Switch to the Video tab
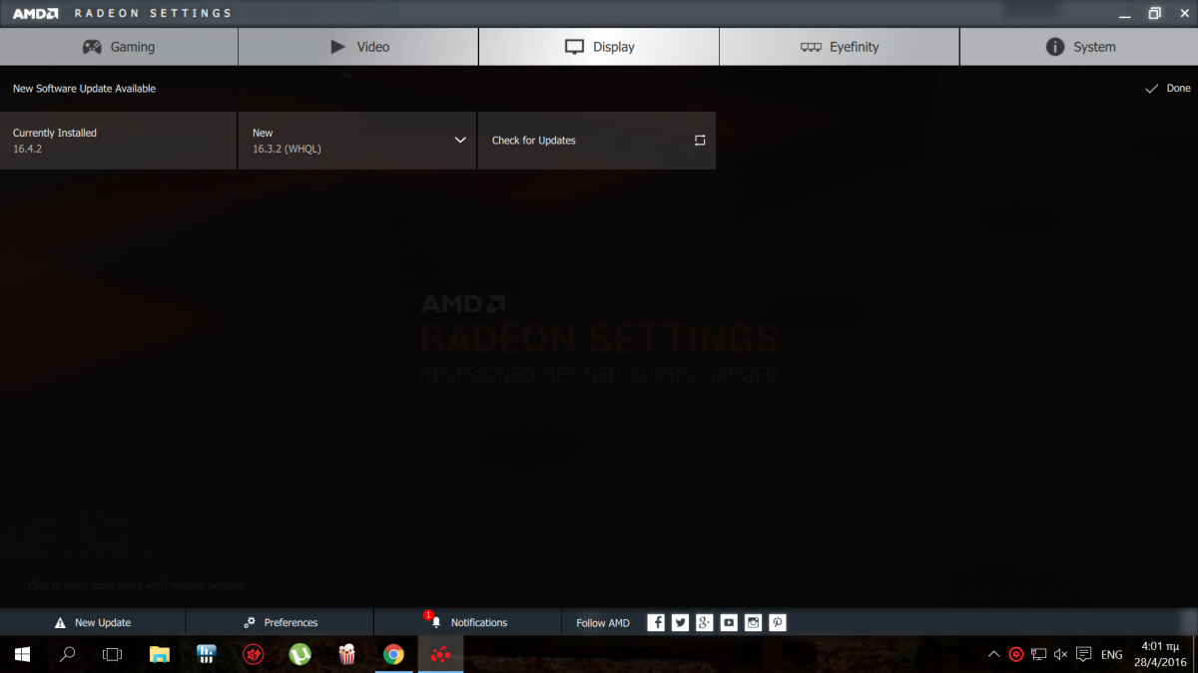The height and width of the screenshot is (673, 1198). pyautogui.click(x=358, y=47)
